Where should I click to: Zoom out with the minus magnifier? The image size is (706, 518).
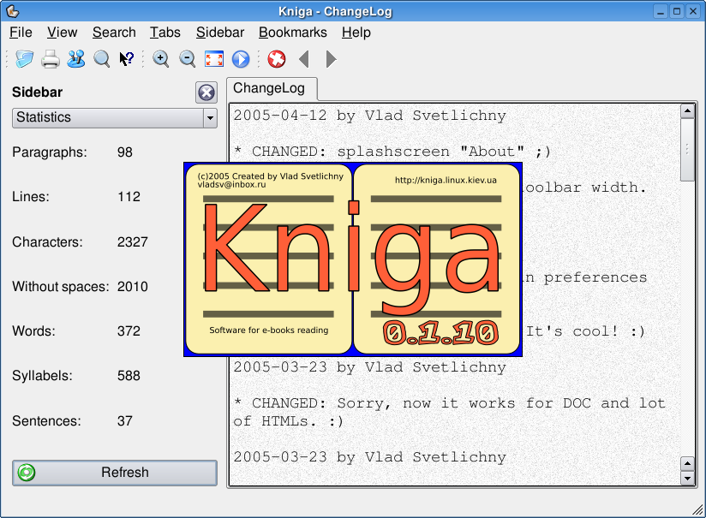click(188, 59)
